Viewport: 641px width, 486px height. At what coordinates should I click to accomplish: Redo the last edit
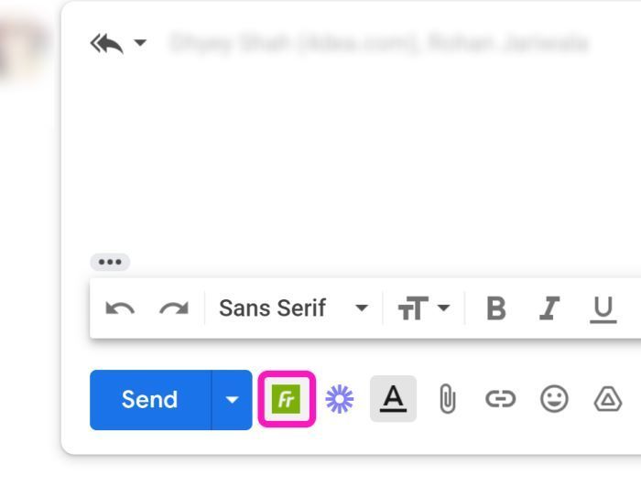(174, 308)
